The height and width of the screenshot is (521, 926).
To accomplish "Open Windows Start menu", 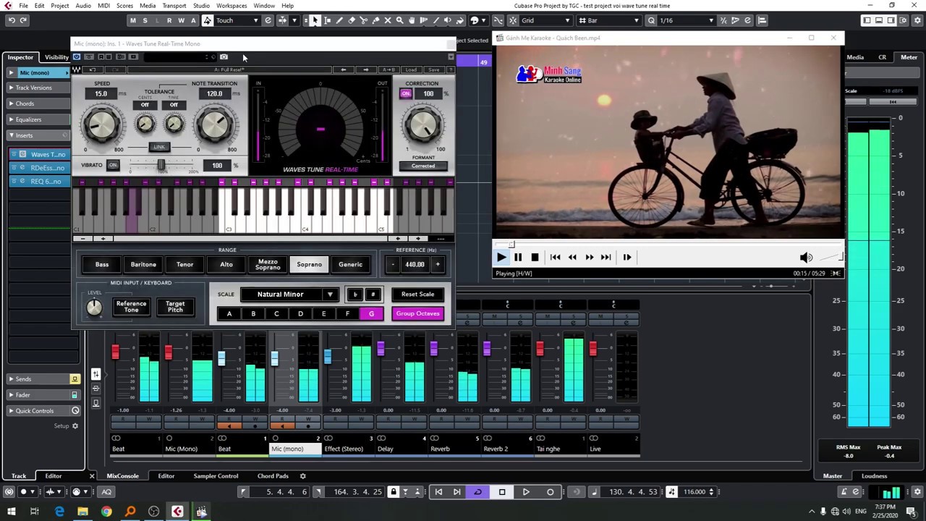I will click(x=11, y=512).
